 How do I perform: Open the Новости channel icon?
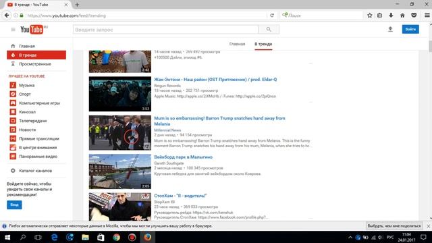[x=13, y=130]
